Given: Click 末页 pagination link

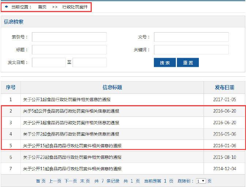Looking at the screenshot, I should (x=85, y=181).
